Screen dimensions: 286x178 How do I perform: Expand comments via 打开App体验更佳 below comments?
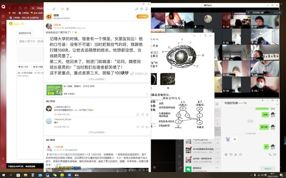(97, 132)
